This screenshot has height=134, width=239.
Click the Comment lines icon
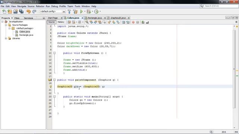[143, 22]
